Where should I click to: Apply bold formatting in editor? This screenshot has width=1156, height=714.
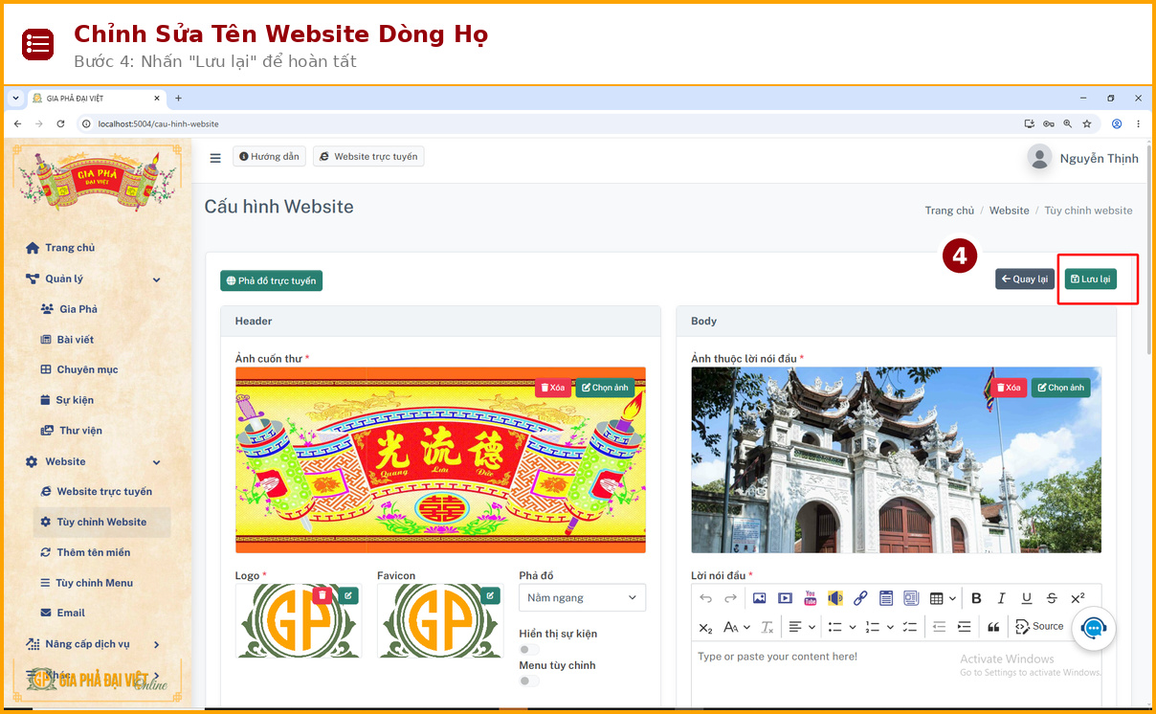pyautogui.click(x=976, y=598)
